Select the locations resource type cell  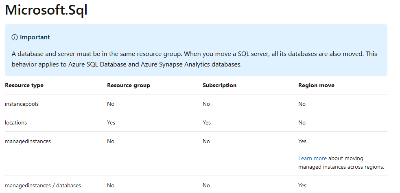(x=16, y=122)
